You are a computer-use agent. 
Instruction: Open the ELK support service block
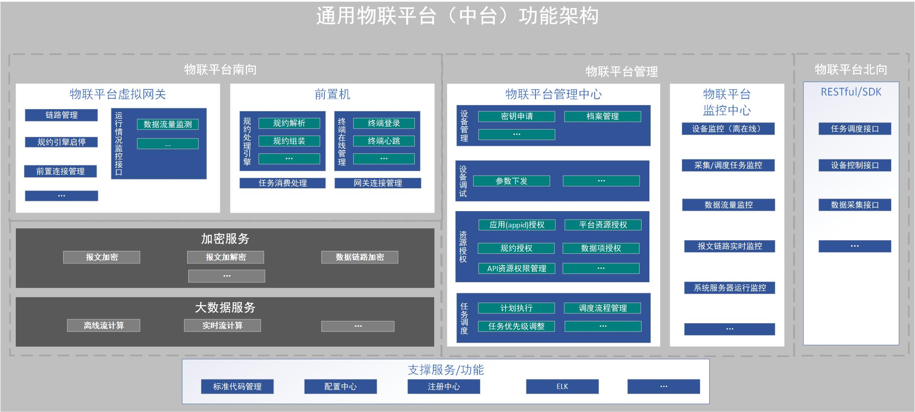click(x=562, y=387)
